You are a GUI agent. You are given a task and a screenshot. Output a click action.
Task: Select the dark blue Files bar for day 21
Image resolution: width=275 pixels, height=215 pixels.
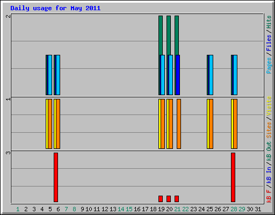click(178, 75)
